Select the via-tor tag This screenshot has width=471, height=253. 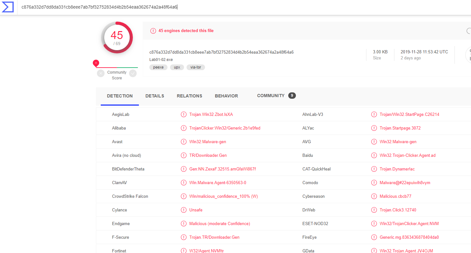[196, 67]
